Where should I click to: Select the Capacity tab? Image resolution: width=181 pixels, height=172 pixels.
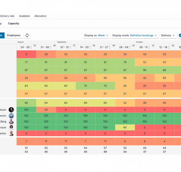[x=14, y=23]
